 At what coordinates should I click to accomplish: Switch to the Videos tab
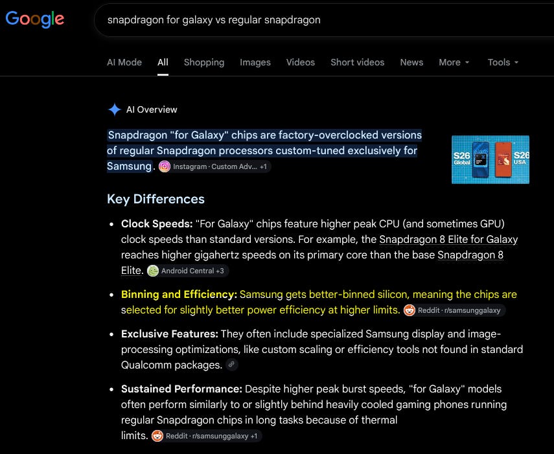pos(300,62)
